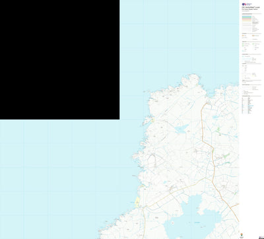Click the crest emblem below the legend
The image size is (264, 239).
241,234
